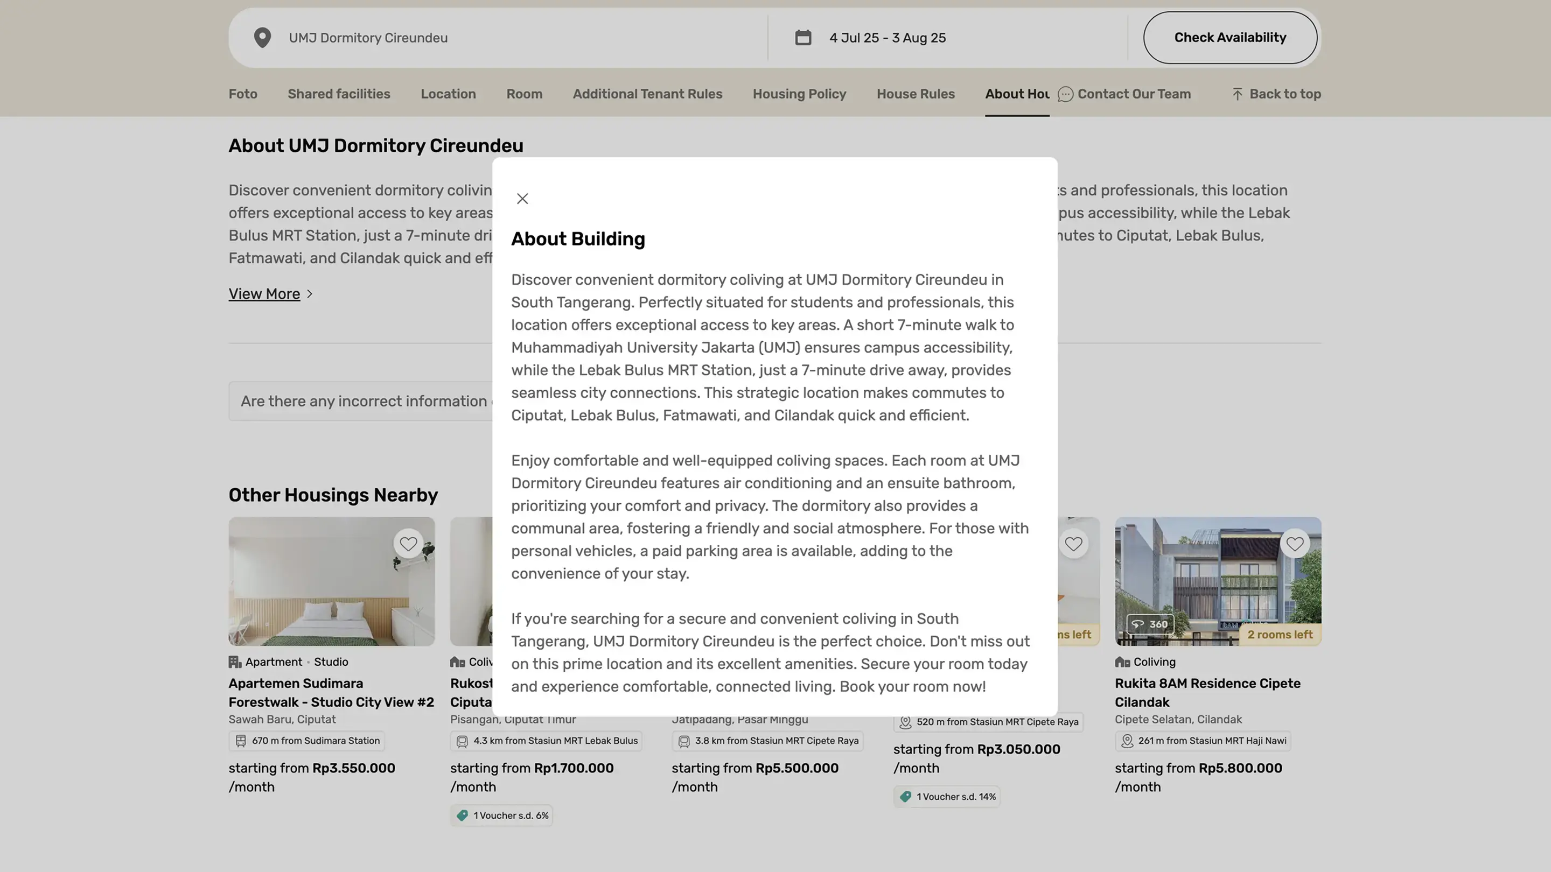Open the UMJ Dormitory Cireundeu location field
Screen dimensions: 1551x872
coord(368,38)
